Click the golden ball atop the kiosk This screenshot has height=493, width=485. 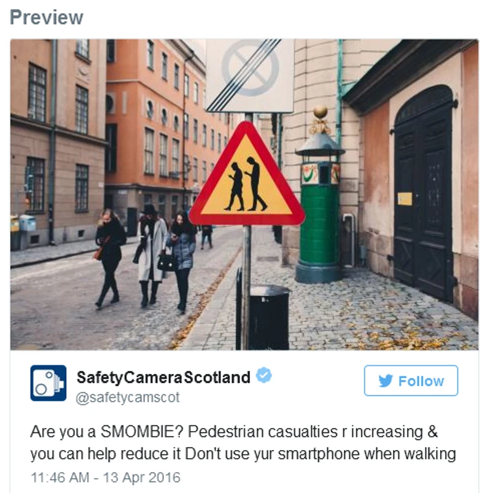320,112
